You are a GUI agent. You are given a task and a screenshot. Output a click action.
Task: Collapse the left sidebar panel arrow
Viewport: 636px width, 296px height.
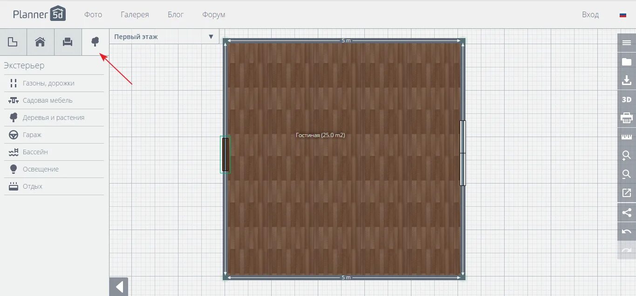point(119,287)
